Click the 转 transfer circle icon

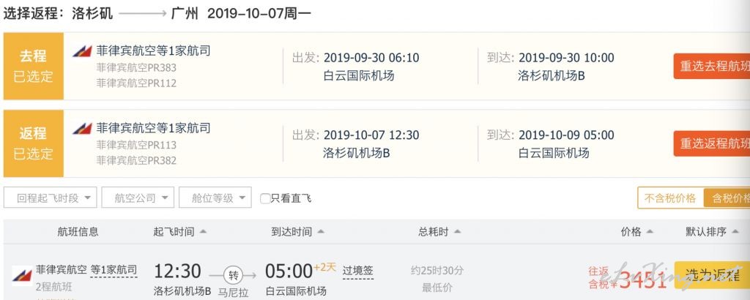tap(234, 275)
